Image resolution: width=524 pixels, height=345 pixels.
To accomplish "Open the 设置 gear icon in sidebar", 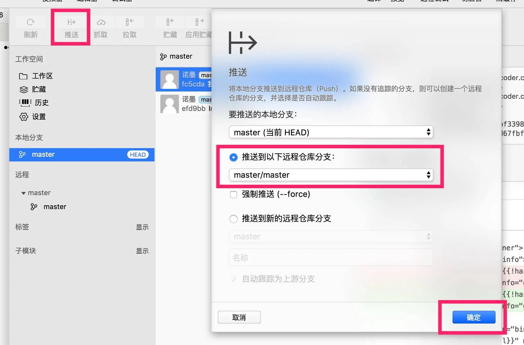I will (x=24, y=117).
